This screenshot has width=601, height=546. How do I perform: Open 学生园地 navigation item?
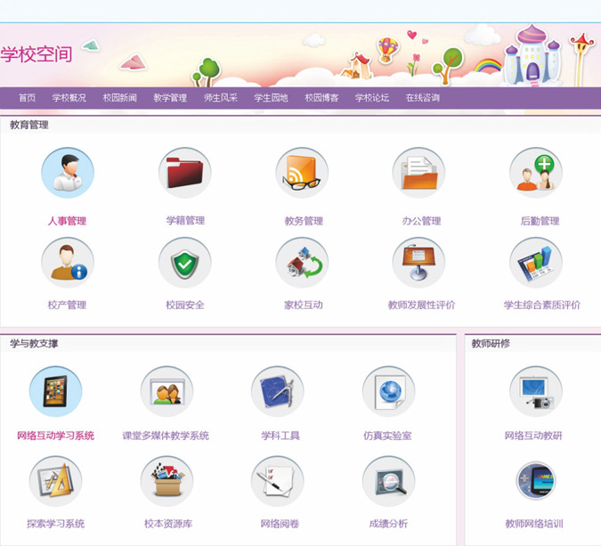271,98
